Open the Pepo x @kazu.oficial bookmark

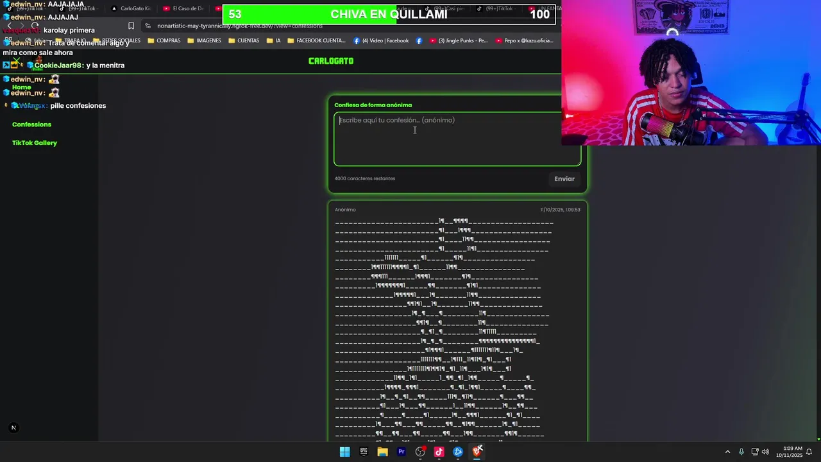tap(525, 40)
